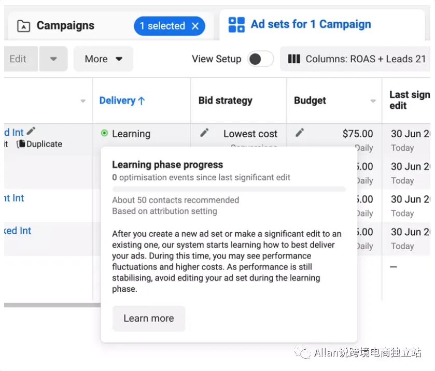Click the learning phase progress bar
The image size is (435, 371).
coord(229,189)
